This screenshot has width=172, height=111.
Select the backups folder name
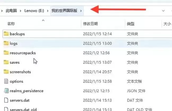click(17, 34)
